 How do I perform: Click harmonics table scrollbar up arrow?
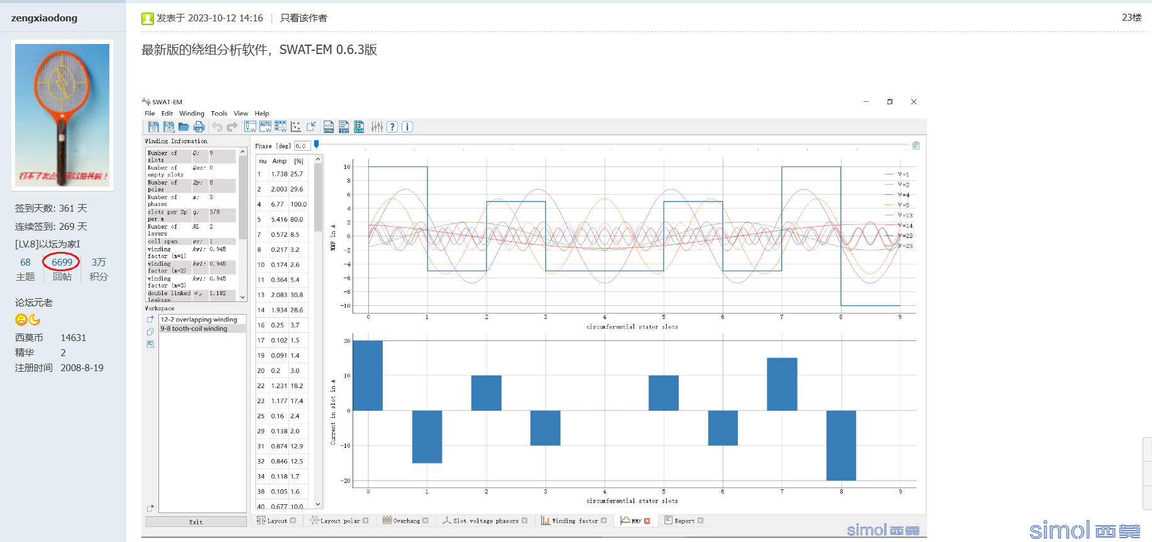(318, 159)
